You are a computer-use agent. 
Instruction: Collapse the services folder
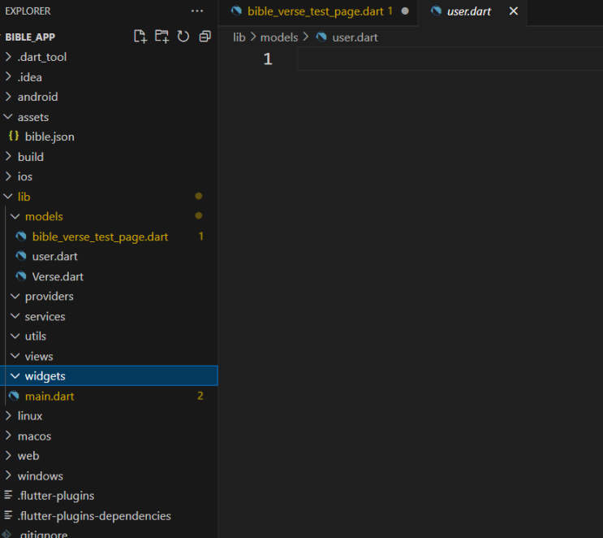point(110,316)
